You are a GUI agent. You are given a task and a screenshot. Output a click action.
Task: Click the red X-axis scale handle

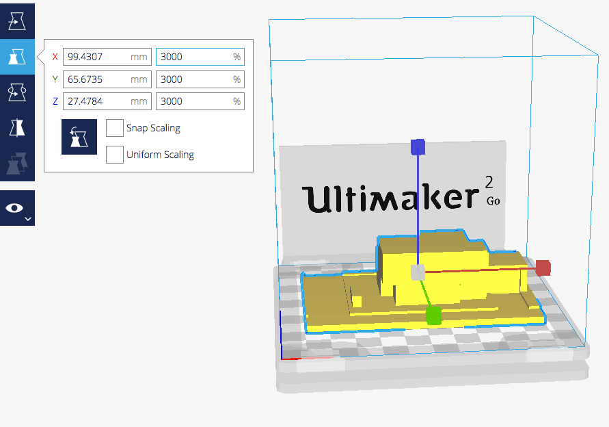(x=543, y=268)
